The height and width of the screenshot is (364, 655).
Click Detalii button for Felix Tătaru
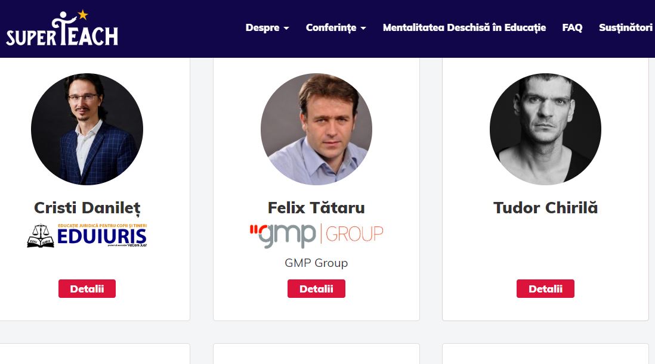pos(316,288)
